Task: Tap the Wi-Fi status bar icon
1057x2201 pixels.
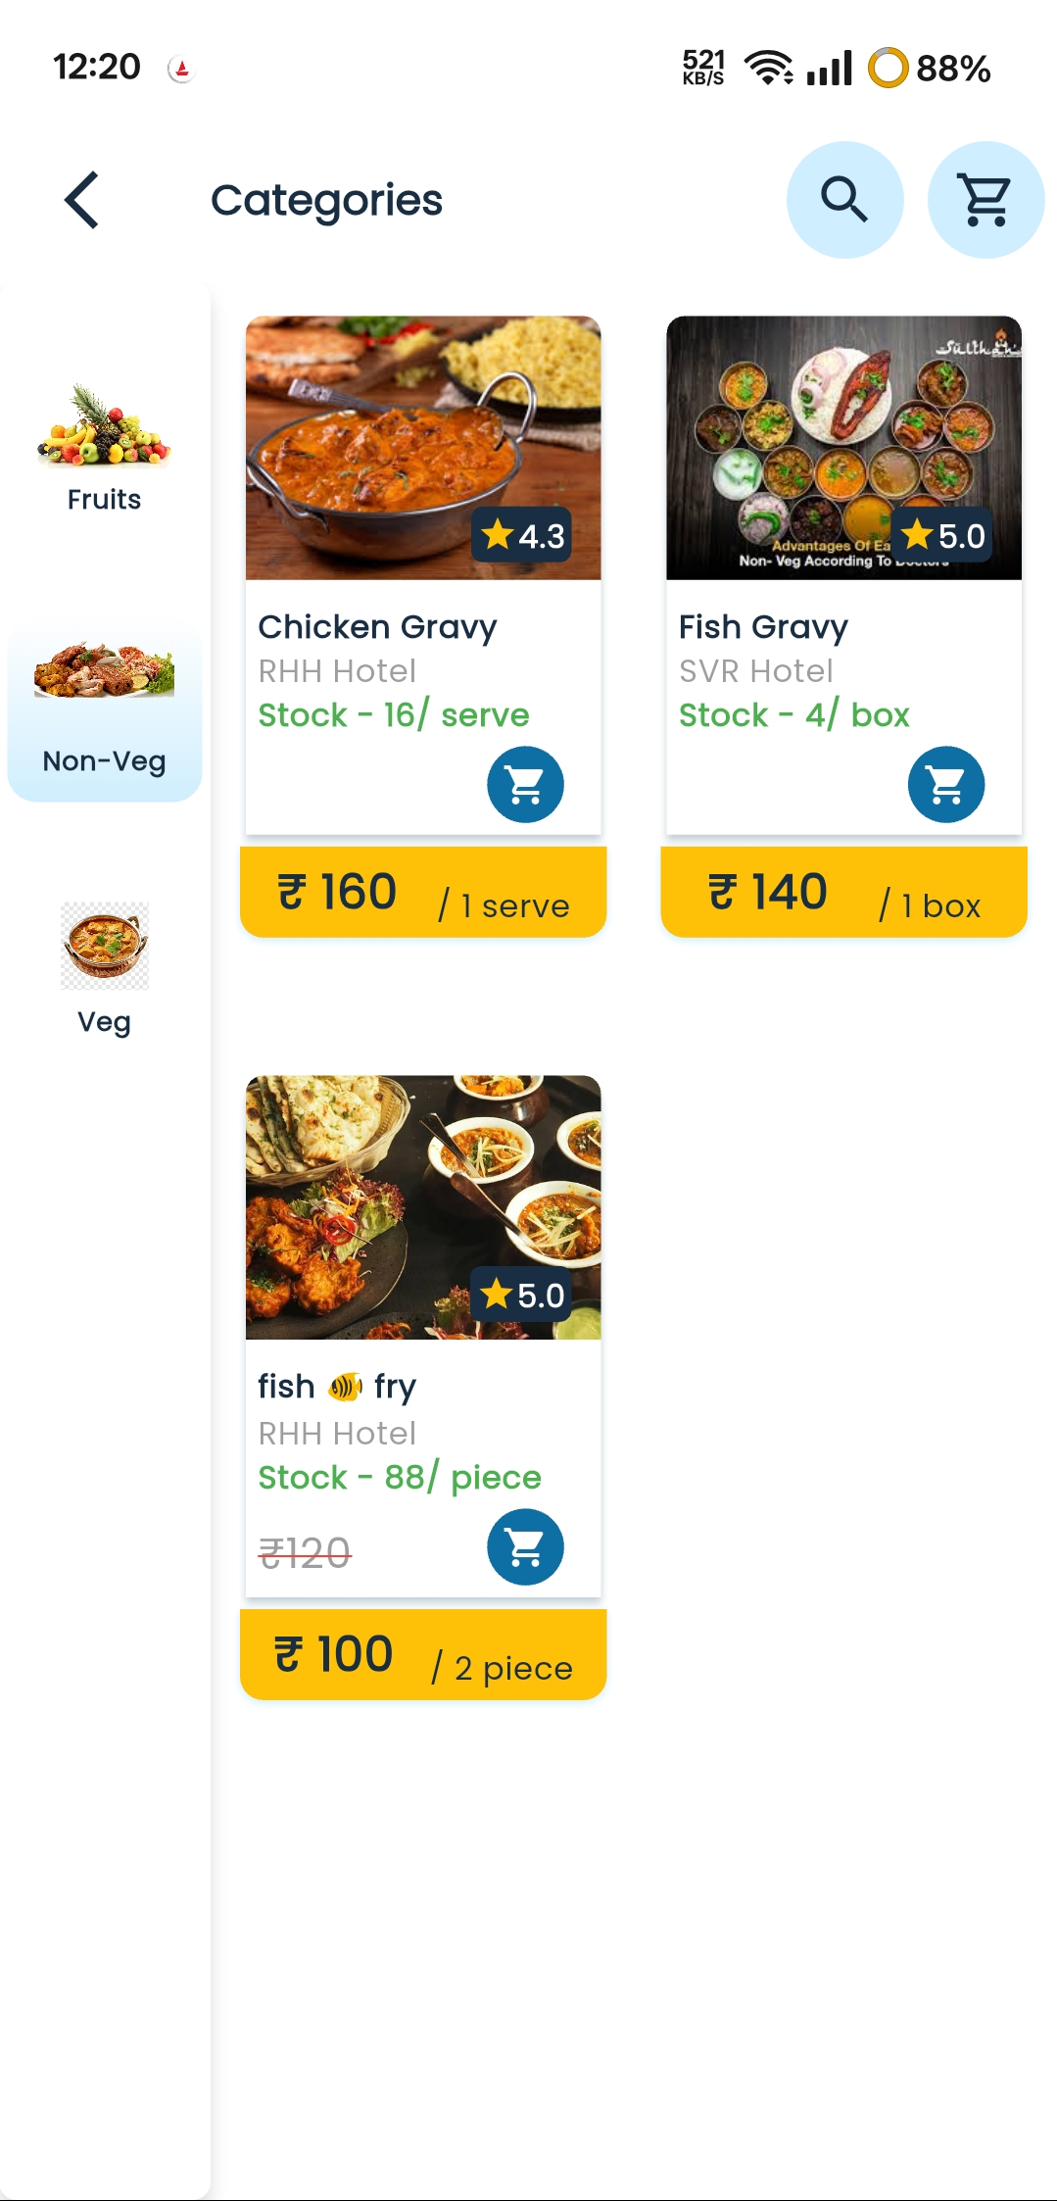Action: click(769, 68)
